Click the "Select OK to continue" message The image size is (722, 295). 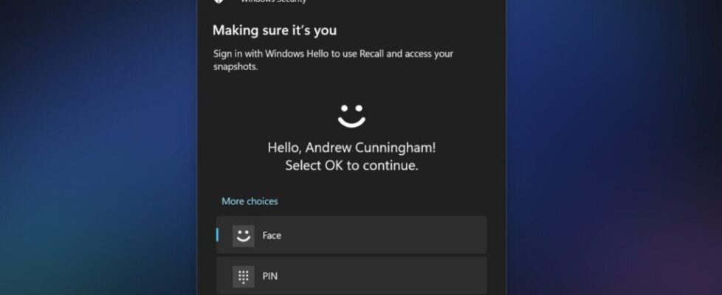351,165
